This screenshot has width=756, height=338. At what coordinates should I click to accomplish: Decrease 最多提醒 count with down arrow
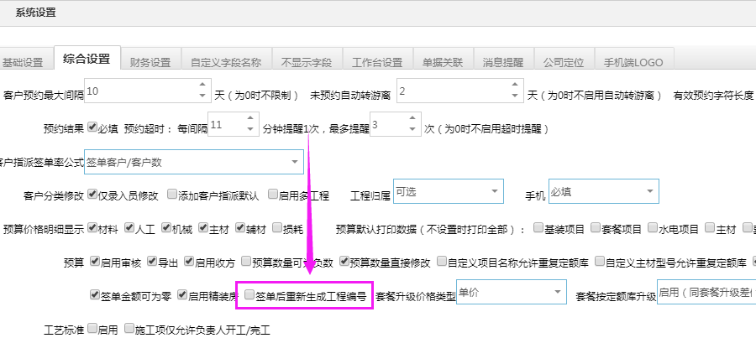pos(412,133)
